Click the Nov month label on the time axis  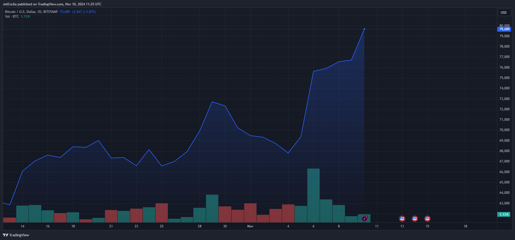[250, 226]
